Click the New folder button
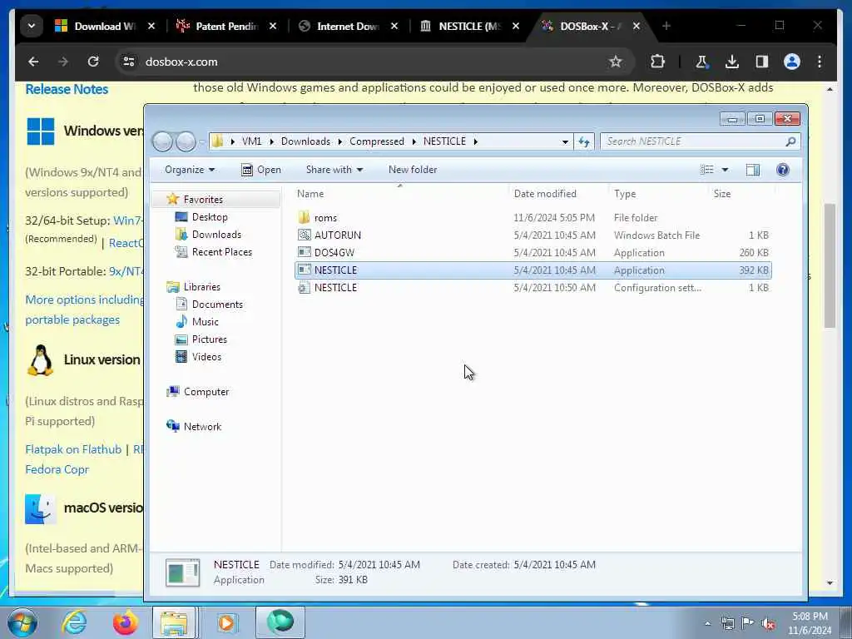The width and height of the screenshot is (852, 639). (x=413, y=170)
